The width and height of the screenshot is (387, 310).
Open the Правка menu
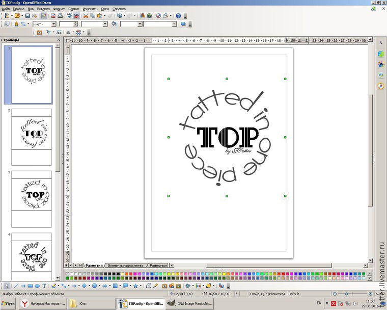coord(19,9)
